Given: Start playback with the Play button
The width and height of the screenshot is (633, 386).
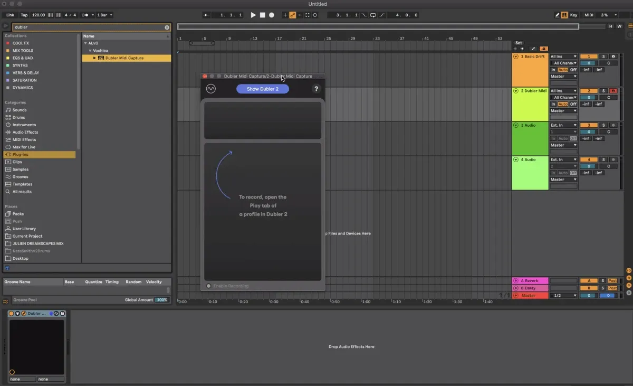Looking at the screenshot, I should point(253,15).
